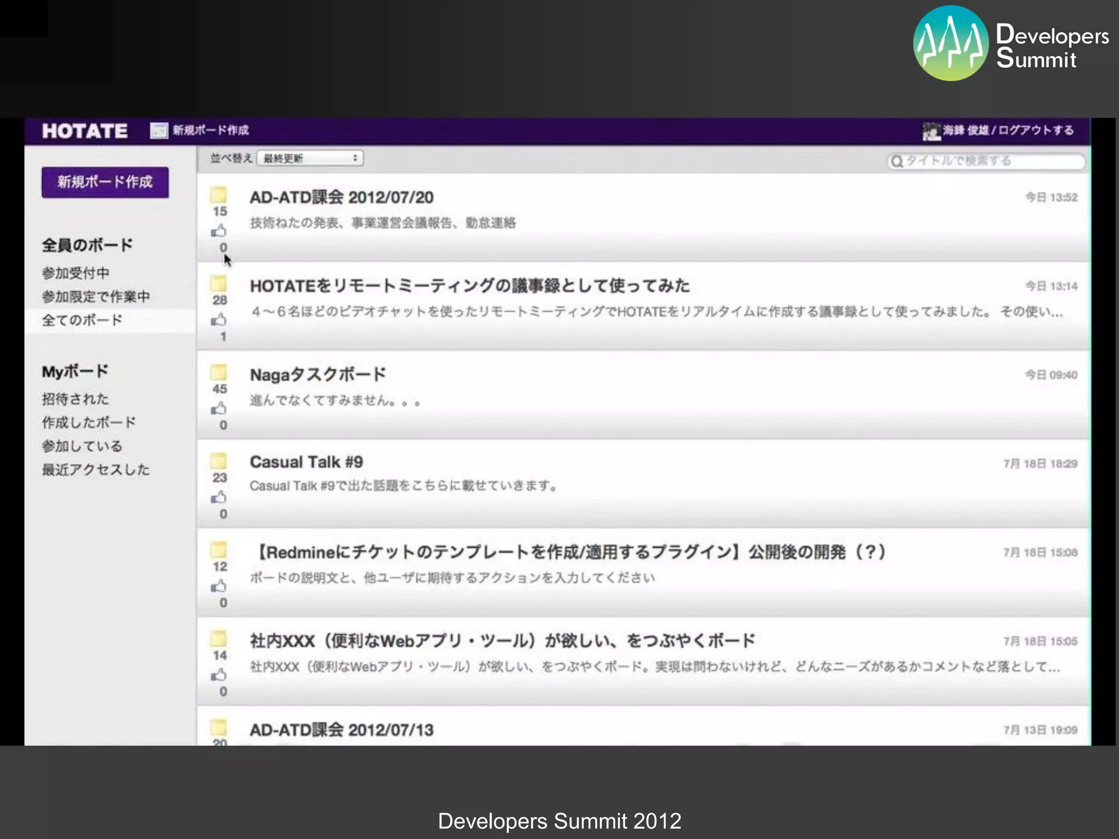Click sticky note icon for Redmine plugin board
The height and width of the screenshot is (839, 1119).
click(219, 550)
